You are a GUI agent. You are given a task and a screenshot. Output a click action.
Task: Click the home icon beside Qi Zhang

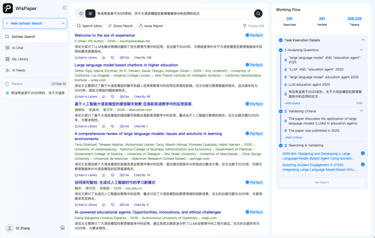pyautogui.click(x=62, y=228)
